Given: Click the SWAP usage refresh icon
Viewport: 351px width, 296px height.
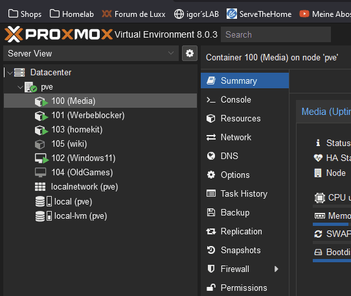Looking at the screenshot, I should click(318, 234).
